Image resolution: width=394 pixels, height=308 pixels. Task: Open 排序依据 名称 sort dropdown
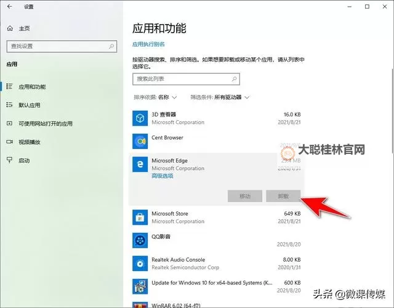(x=155, y=97)
